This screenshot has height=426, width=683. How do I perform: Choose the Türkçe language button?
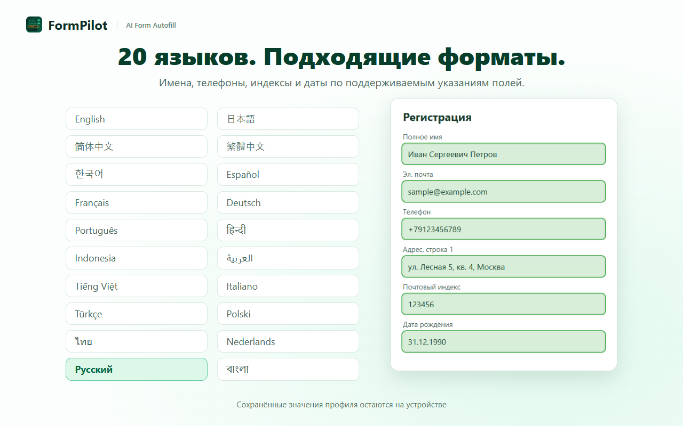(137, 314)
